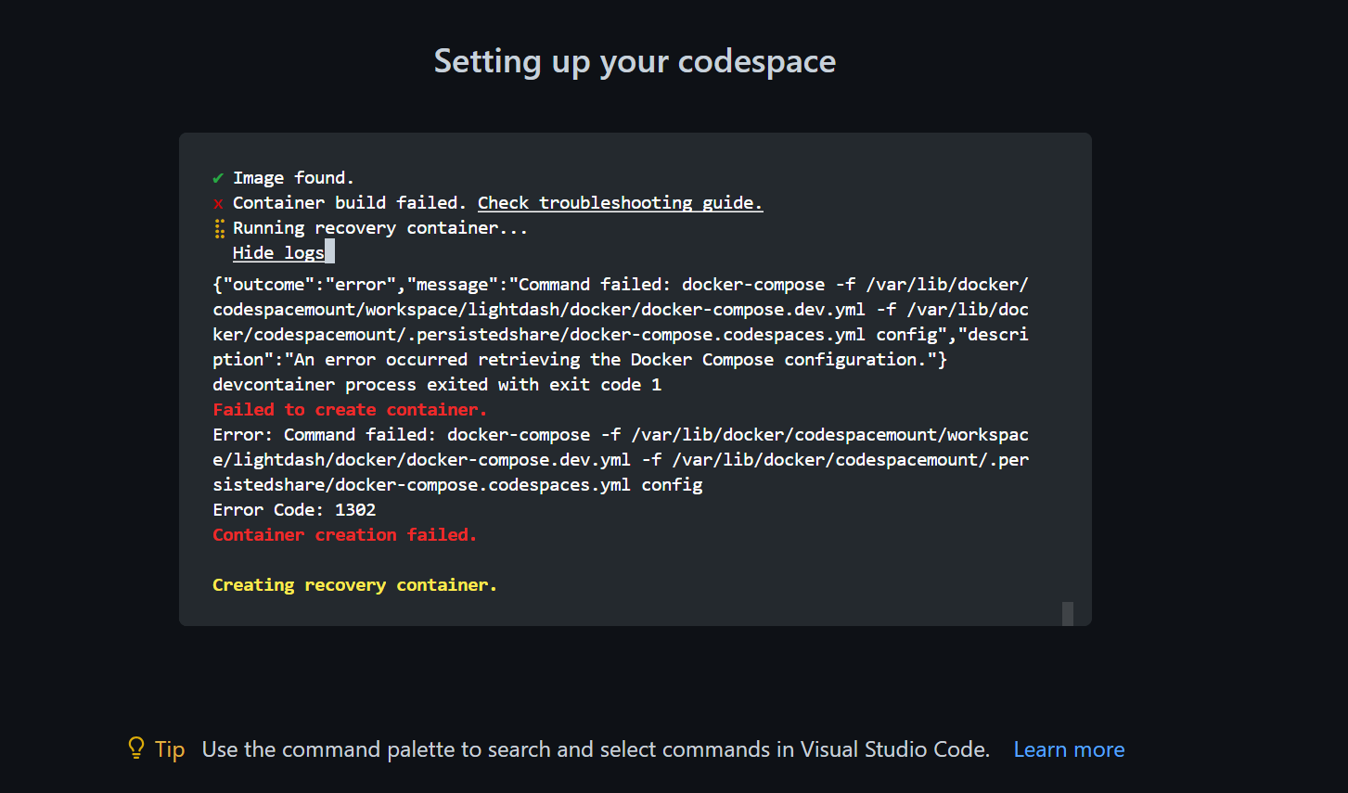Image resolution: width=1348 pixels, height=793 pixels.
Task: Click the scrollbar thumb in the log panel
Action: pos(1067,613)
